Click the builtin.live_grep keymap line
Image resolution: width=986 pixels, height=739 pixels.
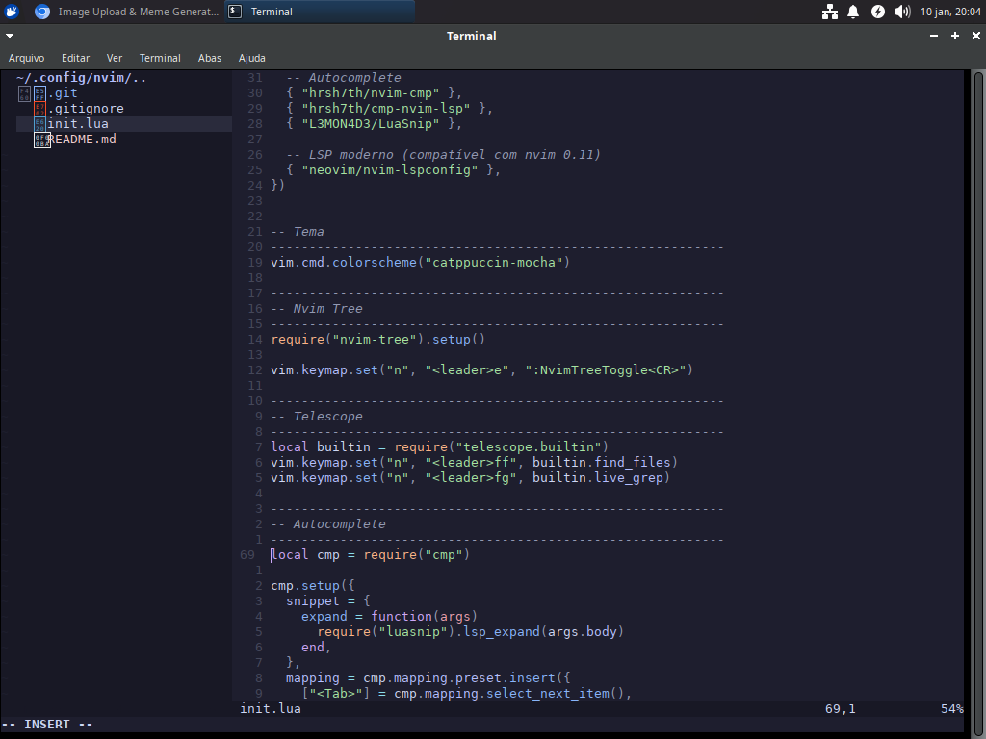(470, 477)
